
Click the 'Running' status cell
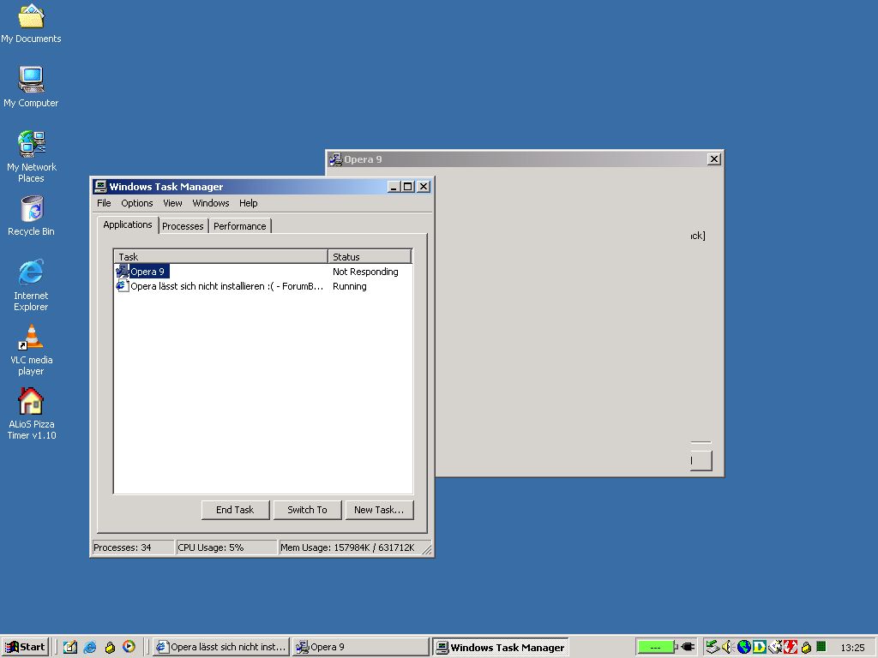tap(350, 286)
